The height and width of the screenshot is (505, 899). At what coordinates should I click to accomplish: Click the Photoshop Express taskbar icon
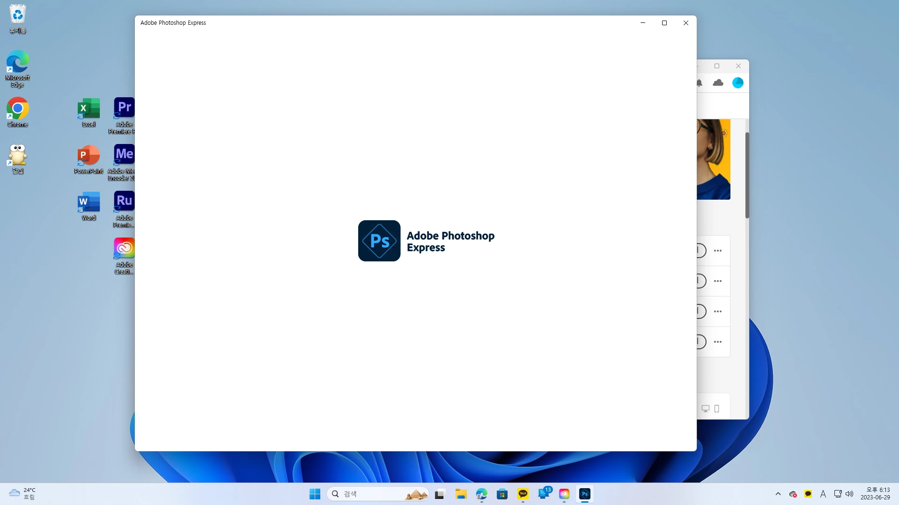click(x=585, y=494)
